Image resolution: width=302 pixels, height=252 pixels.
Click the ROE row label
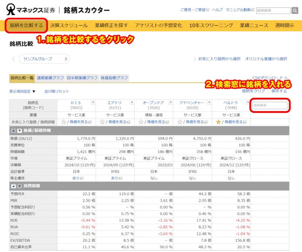click(14, 220)
